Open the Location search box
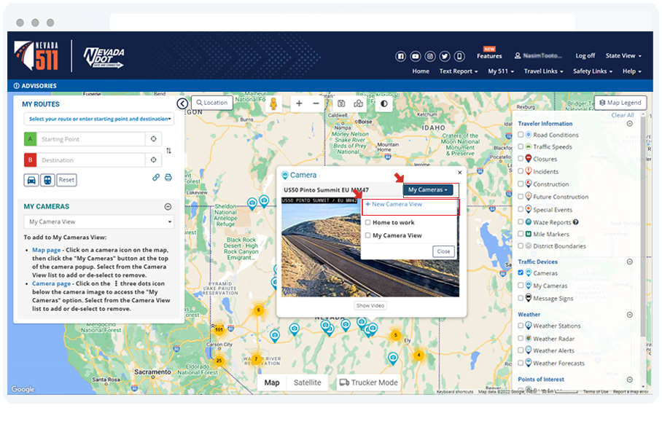 click(x=212, y=103)
